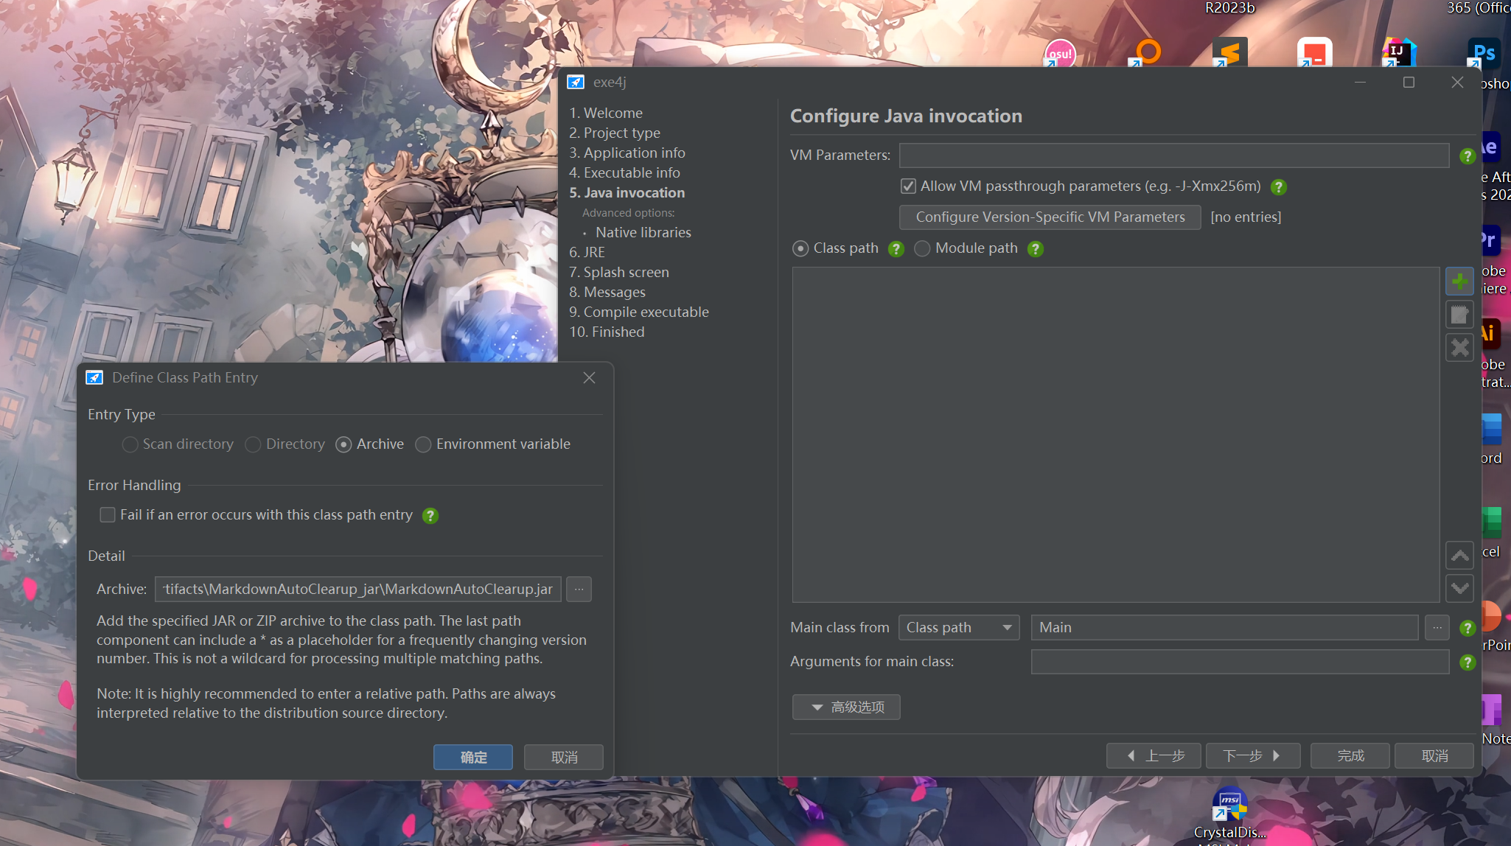Go to step 3. Application info
Viewport: 1511px width, 846px height.
pos(627,153)
